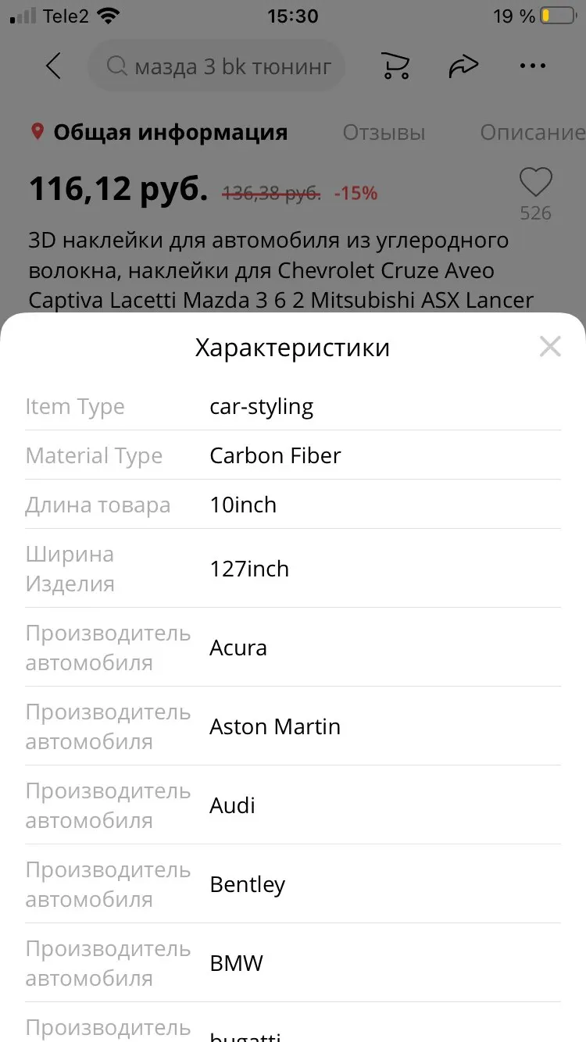Tap the back arrow icon

53,66
